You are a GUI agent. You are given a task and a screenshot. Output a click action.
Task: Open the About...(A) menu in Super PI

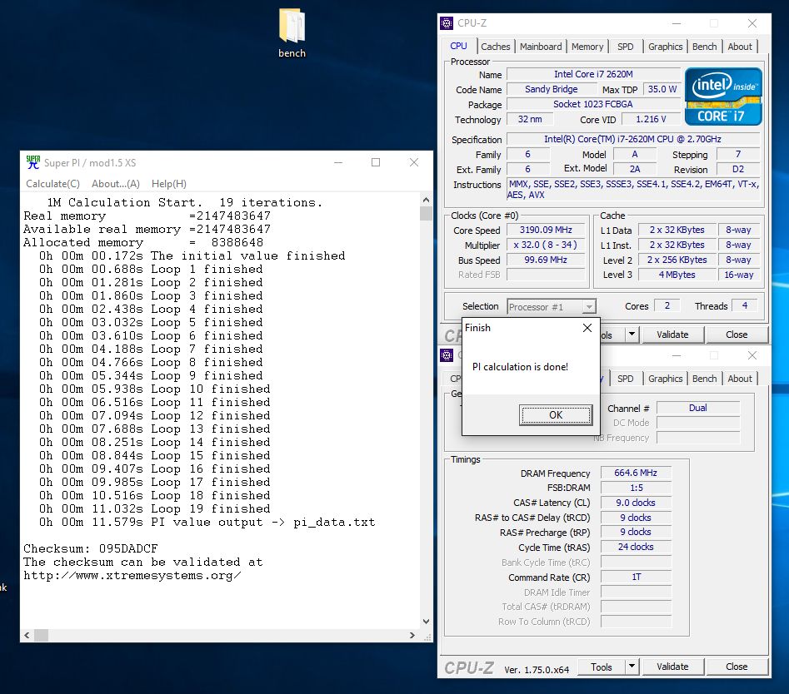116,184
